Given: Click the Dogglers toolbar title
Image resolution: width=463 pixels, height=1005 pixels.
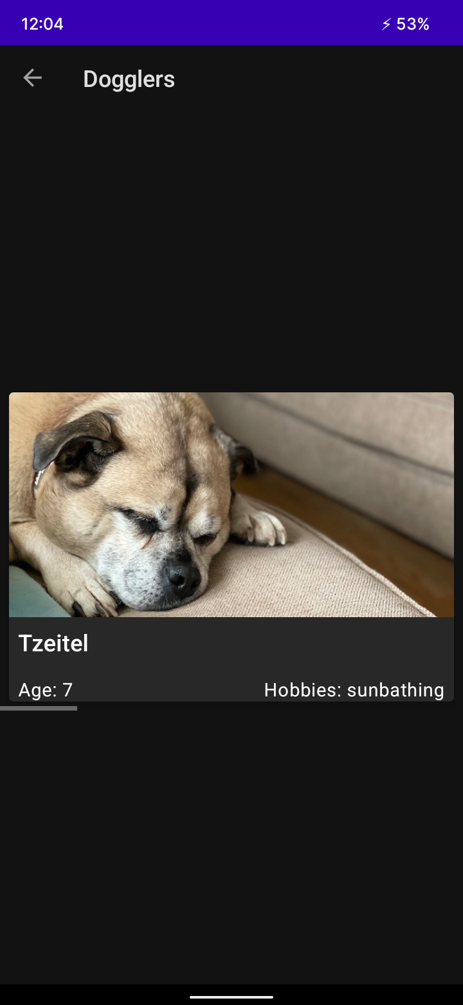Looking at the screenshot, I should pos(129,79).
